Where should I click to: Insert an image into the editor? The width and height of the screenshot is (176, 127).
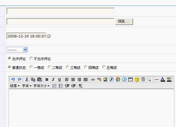[105, 80]
